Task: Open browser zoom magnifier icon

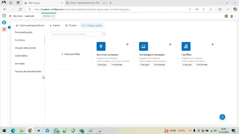Action: tap(204, 9)
